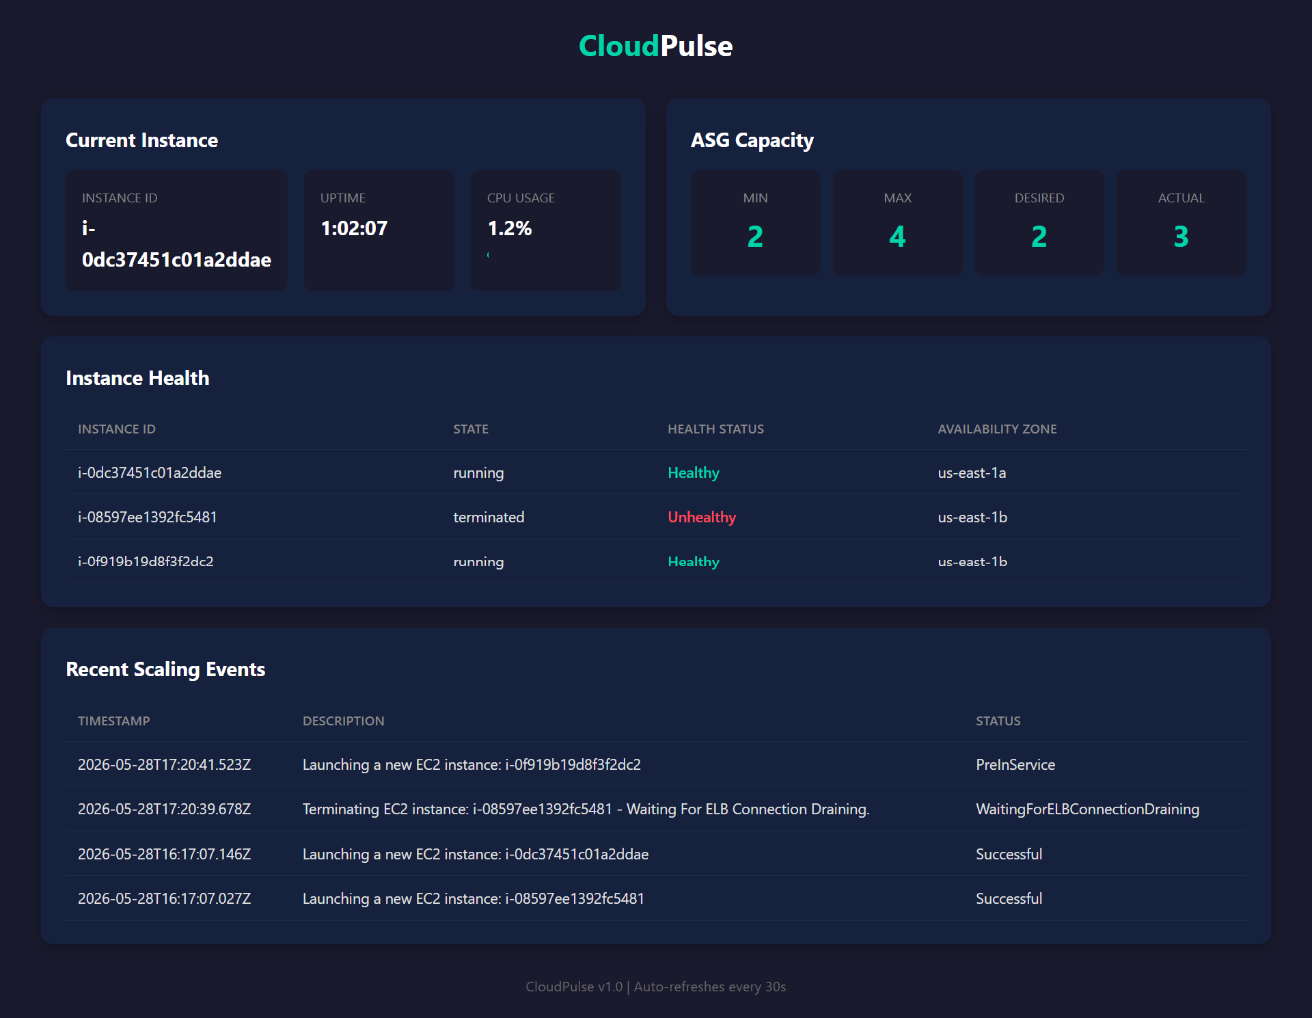
Task: Click timestamp 2026-05-28T16:17:07.027Z
Action: click(x=164, y=899)
